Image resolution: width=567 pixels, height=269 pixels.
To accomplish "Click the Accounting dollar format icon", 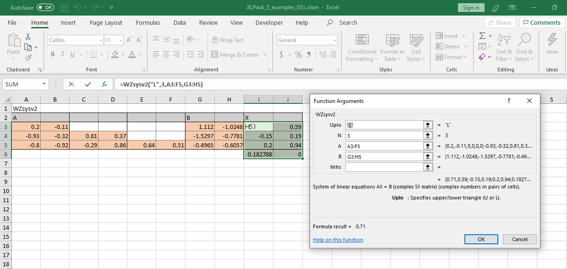I will click(x=282, y=54).
